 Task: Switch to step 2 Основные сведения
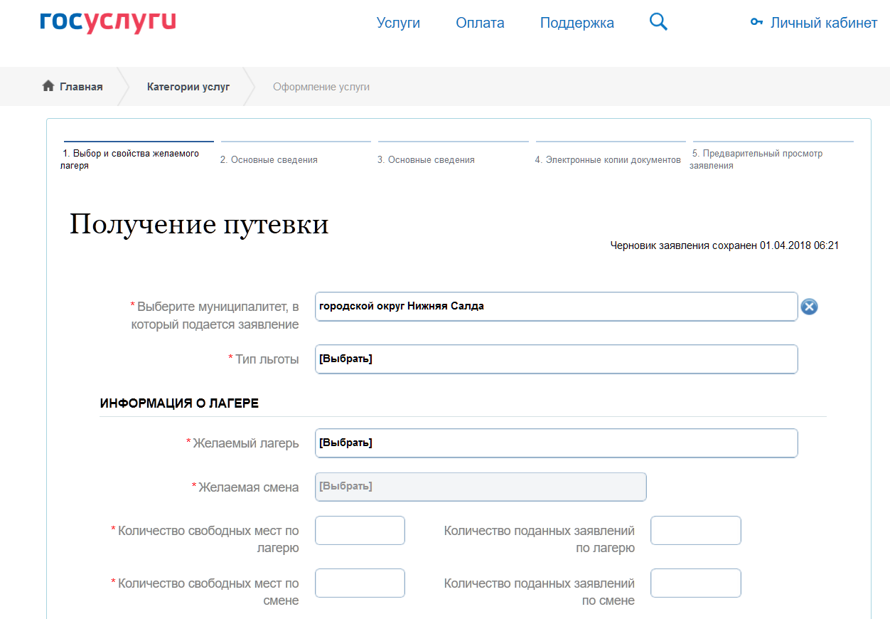click(269, 160)
